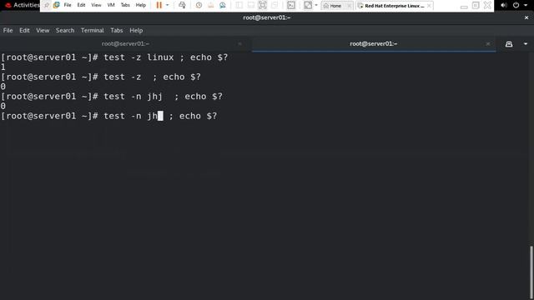Close the second terminal tab
This screenshot has height=300, width=534.
pos(488,43)
